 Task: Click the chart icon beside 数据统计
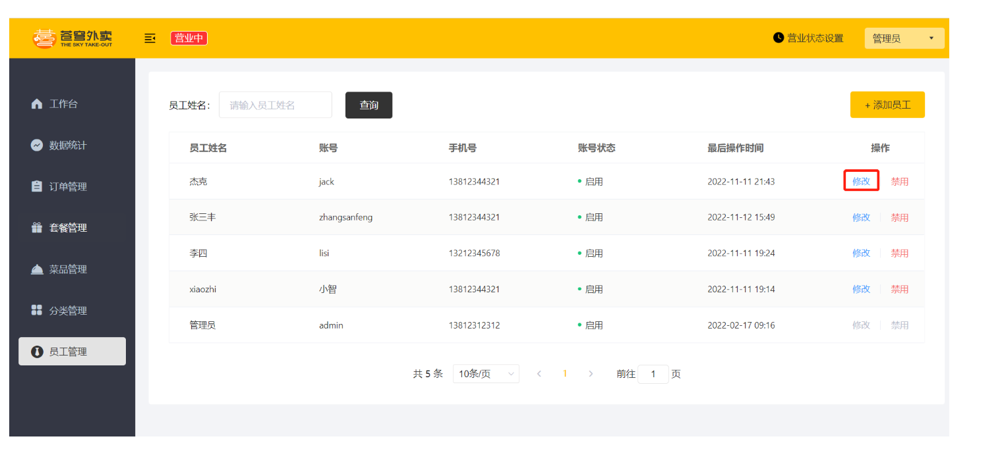pyautogui.click(x=37, y=145)
